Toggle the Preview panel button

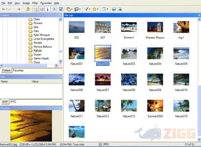click(x=53, y=9)
